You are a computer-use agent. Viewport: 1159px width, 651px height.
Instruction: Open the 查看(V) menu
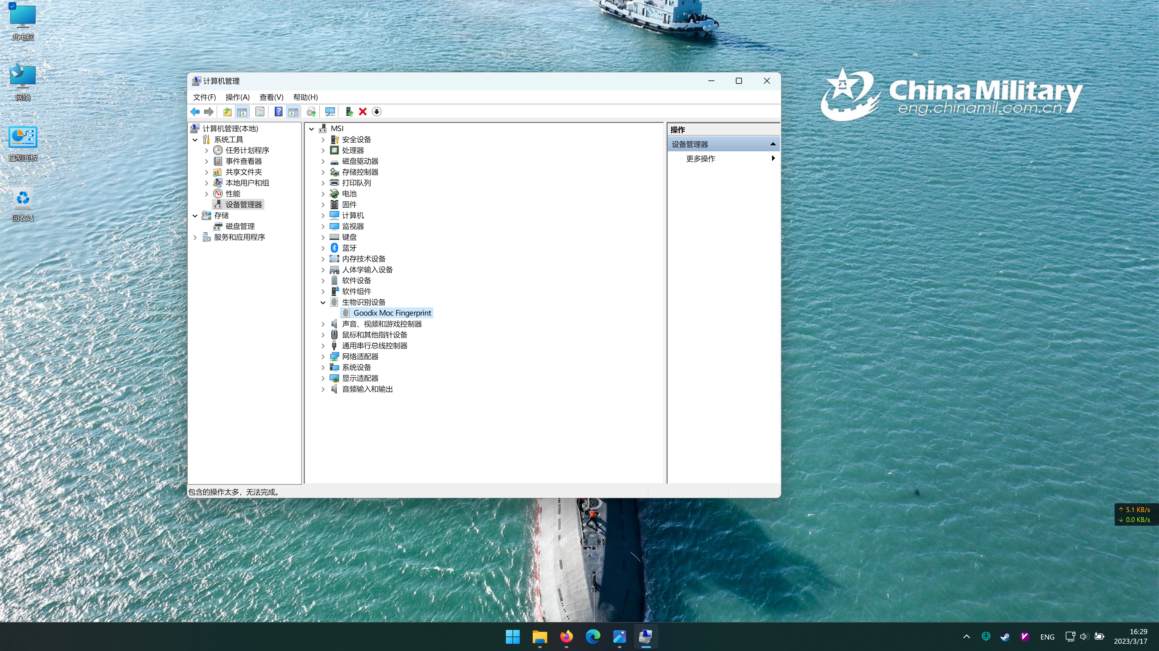[x=271, y=97]
